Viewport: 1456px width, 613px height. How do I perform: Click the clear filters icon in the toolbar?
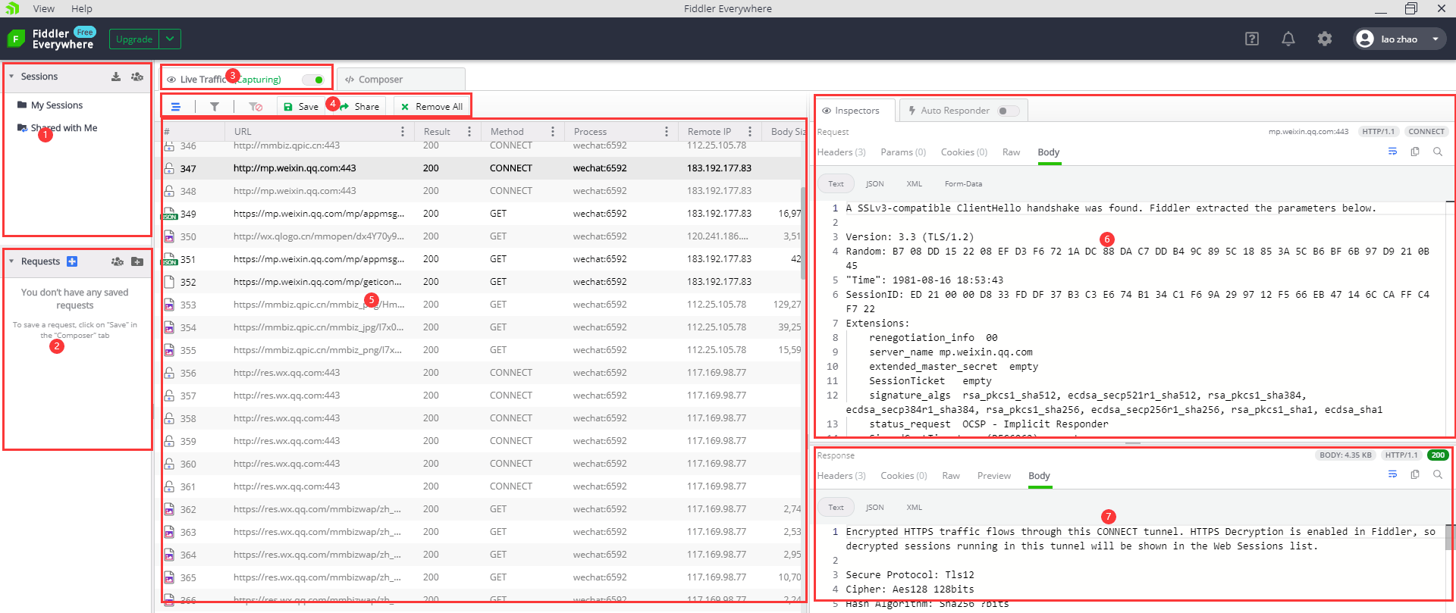256,107
